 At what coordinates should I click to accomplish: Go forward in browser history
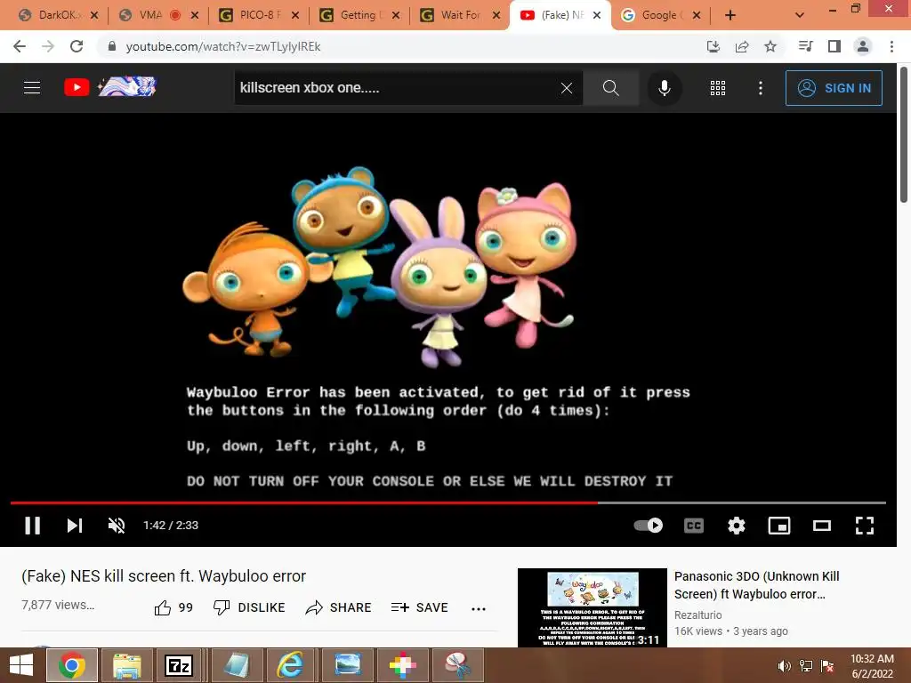click(48, 46)
